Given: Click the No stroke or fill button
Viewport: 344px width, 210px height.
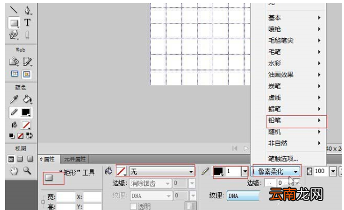Looking at the screenshot, I should coord(20,136).
